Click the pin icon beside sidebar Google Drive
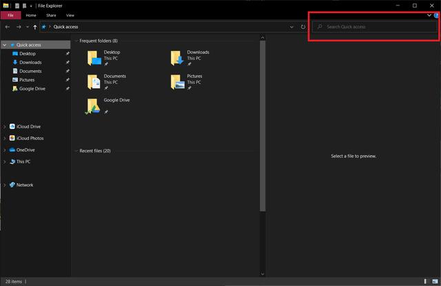 68,89
